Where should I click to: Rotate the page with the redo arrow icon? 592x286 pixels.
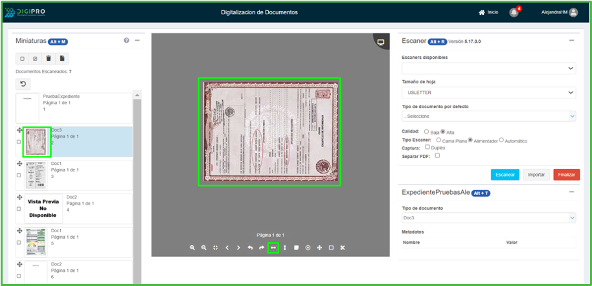click(262, 248)
